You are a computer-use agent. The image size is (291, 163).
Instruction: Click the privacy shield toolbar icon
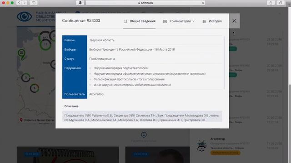[80, 3]
